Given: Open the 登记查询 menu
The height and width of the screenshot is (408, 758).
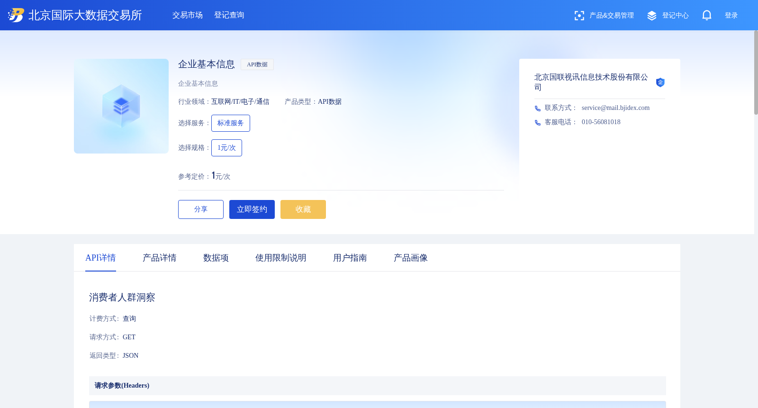Looking at the screenshot, I should (x=229, y=15).
